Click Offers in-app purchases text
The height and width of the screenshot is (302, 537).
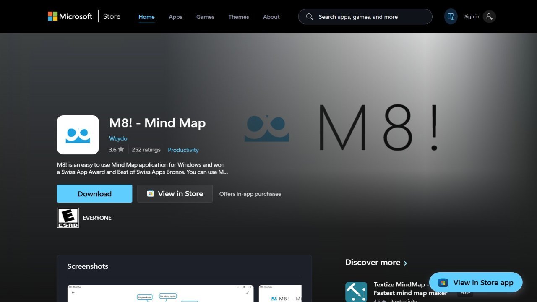pos(250,194)
